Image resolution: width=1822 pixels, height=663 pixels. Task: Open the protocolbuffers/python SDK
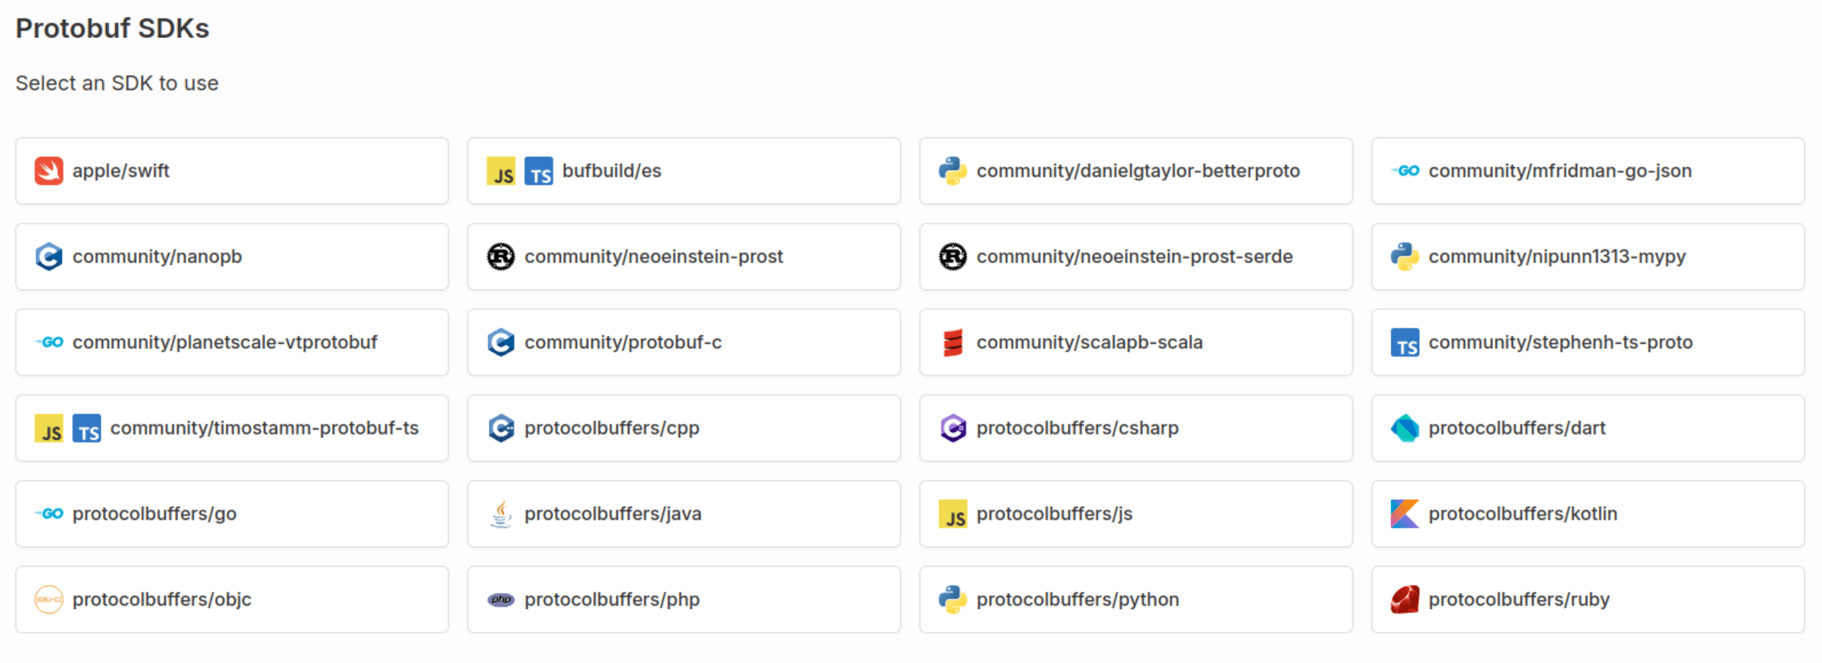pos(1136,599)
